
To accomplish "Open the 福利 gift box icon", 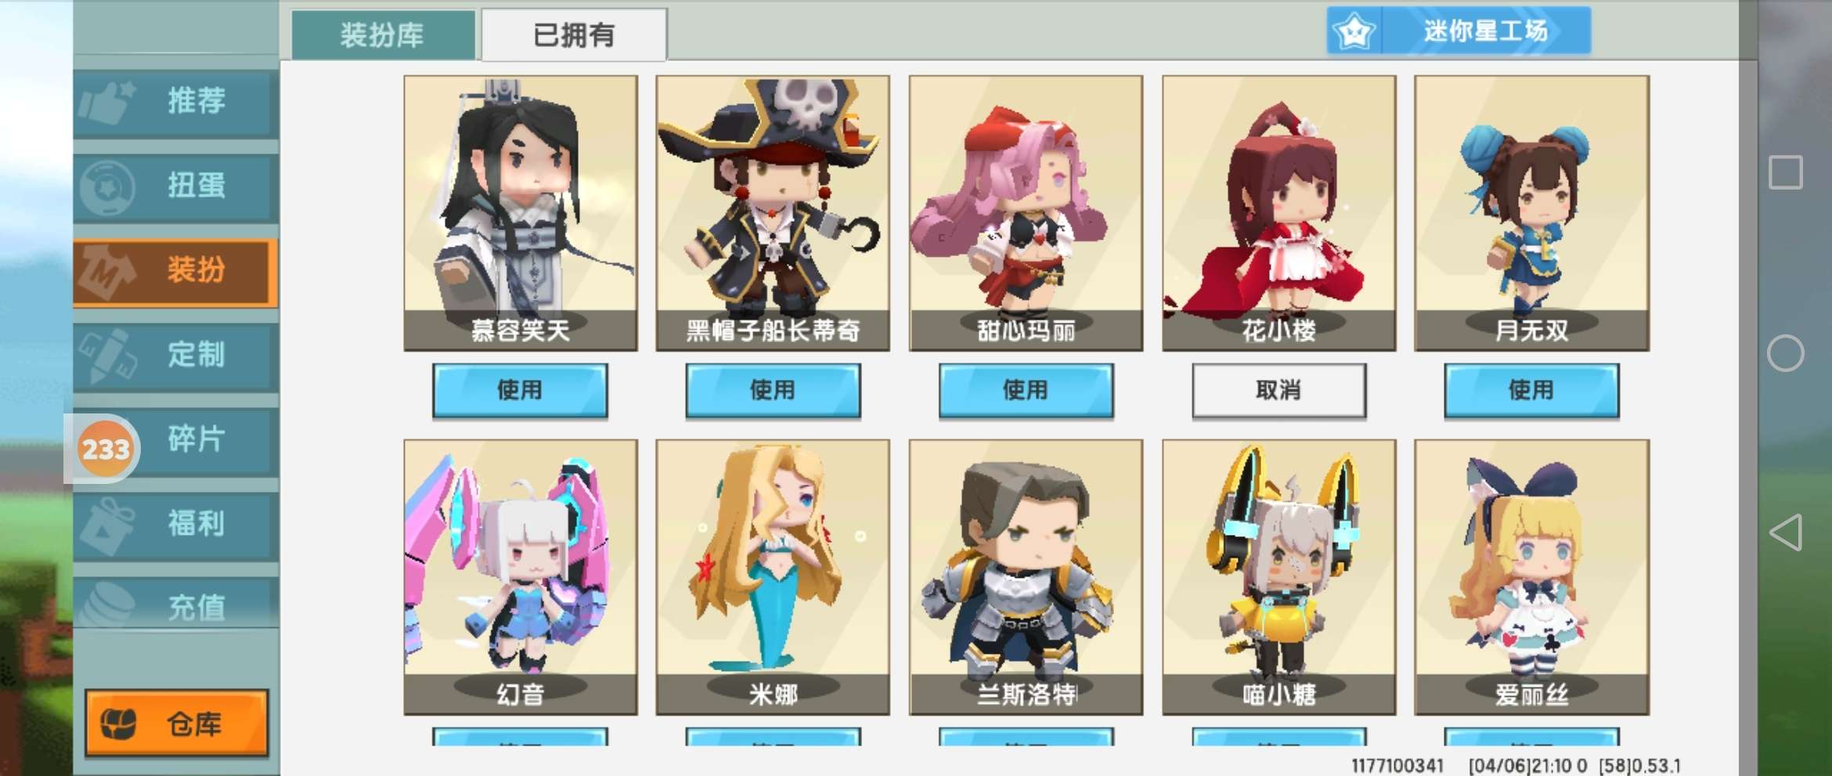I will pos(107,526).
